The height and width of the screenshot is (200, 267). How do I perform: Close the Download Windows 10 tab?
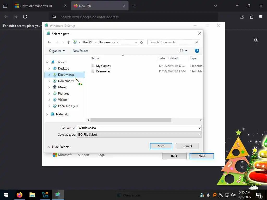[65, 6]
